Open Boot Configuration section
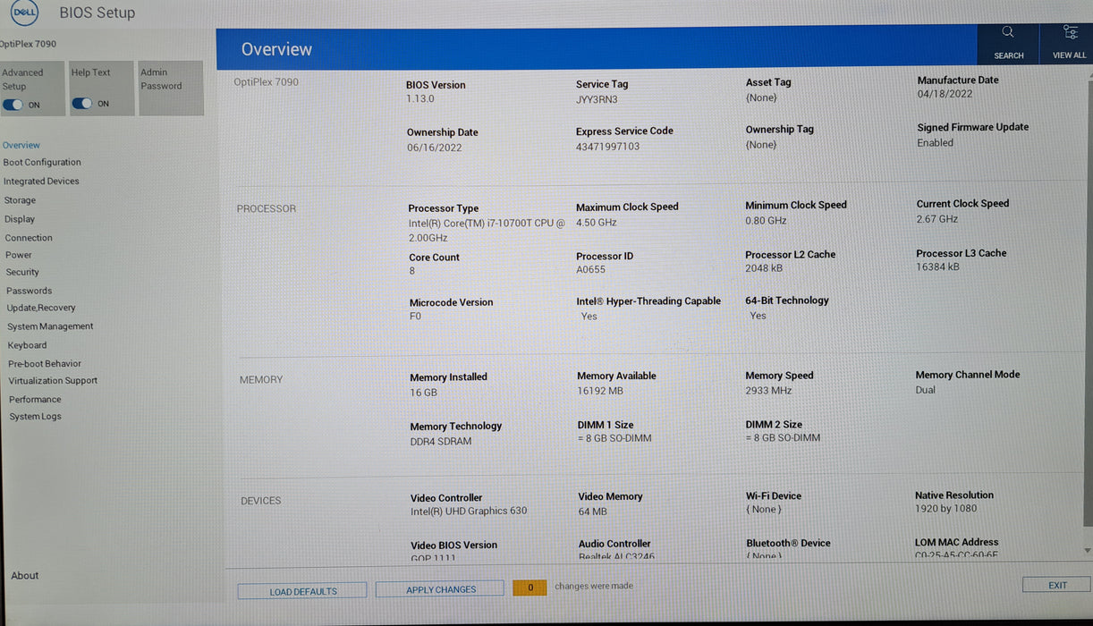The height and width of the screenshot is (626, 1093). (x=42, y=163)
